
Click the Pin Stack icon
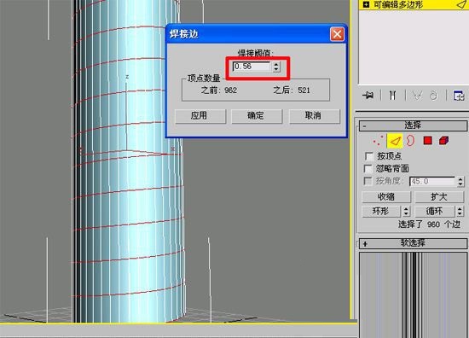click(x=368, y=96)
